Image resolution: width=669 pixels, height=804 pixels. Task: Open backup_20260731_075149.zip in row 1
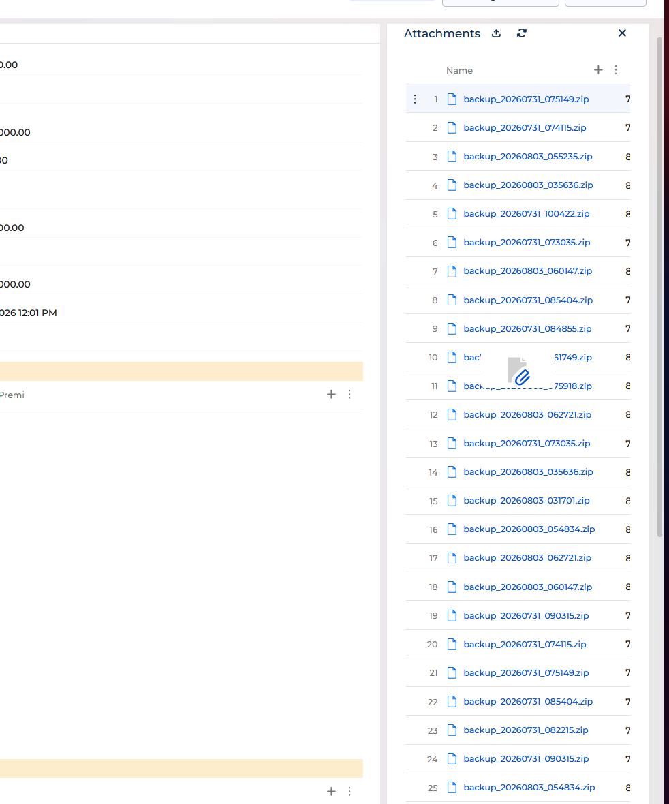pyautogui.click(x=526, y=99)
